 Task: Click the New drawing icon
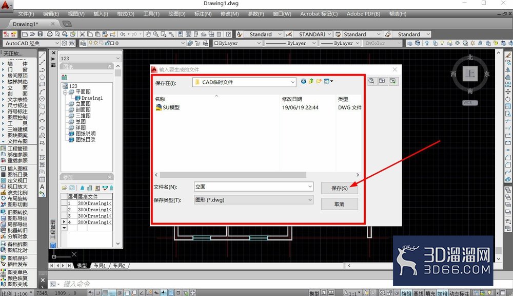tap(25, 34)
